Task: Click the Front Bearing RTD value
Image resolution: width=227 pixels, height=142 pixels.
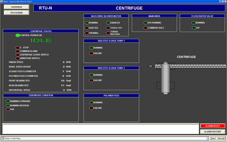Action: click(62, 81)
